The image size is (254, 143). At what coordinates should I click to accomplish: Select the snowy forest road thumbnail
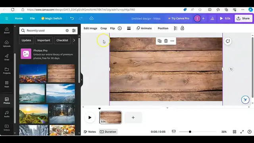(x=62, y=114)
